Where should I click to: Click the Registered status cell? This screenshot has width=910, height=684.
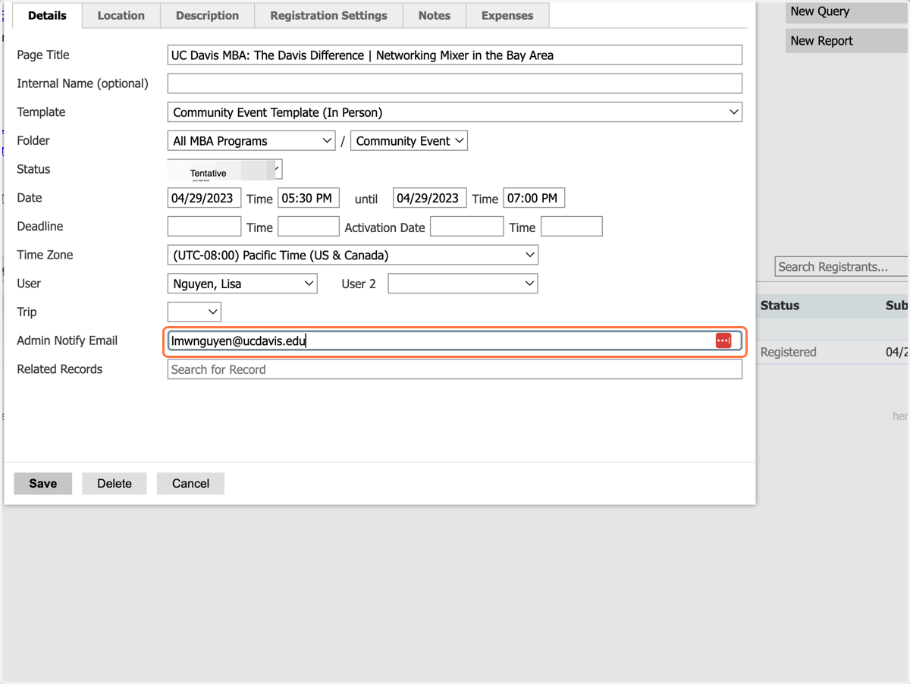click(x=789, y=352)
